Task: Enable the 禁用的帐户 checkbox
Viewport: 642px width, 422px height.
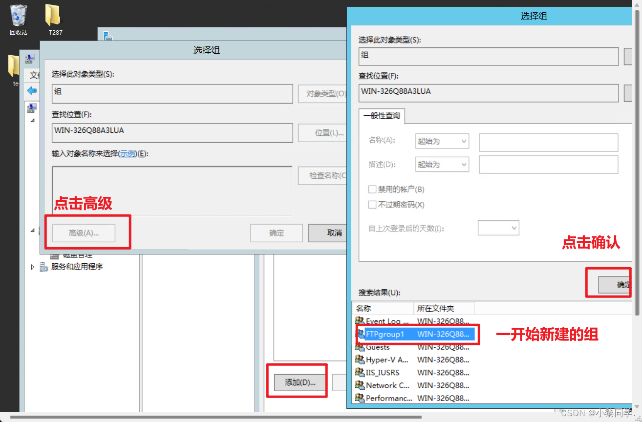Action: 372,190
